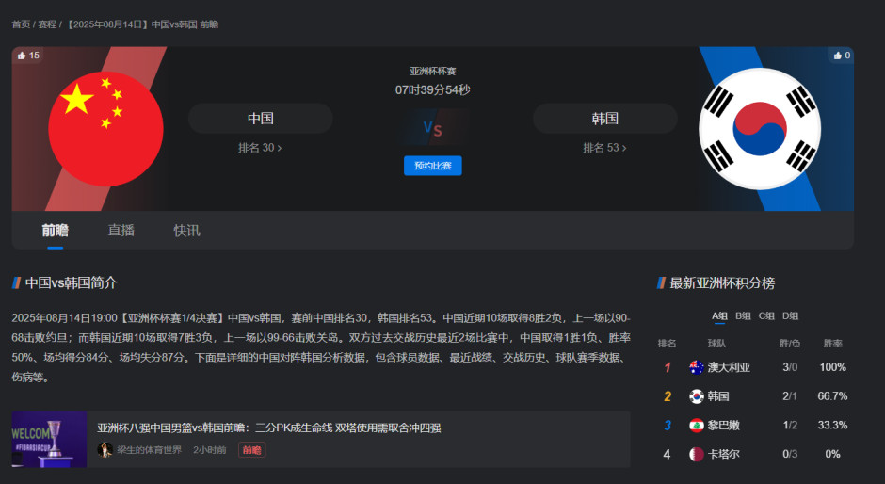Select the B组 group filter
The width and height of the screenshot is (885, 484).
tap(744, 316)
